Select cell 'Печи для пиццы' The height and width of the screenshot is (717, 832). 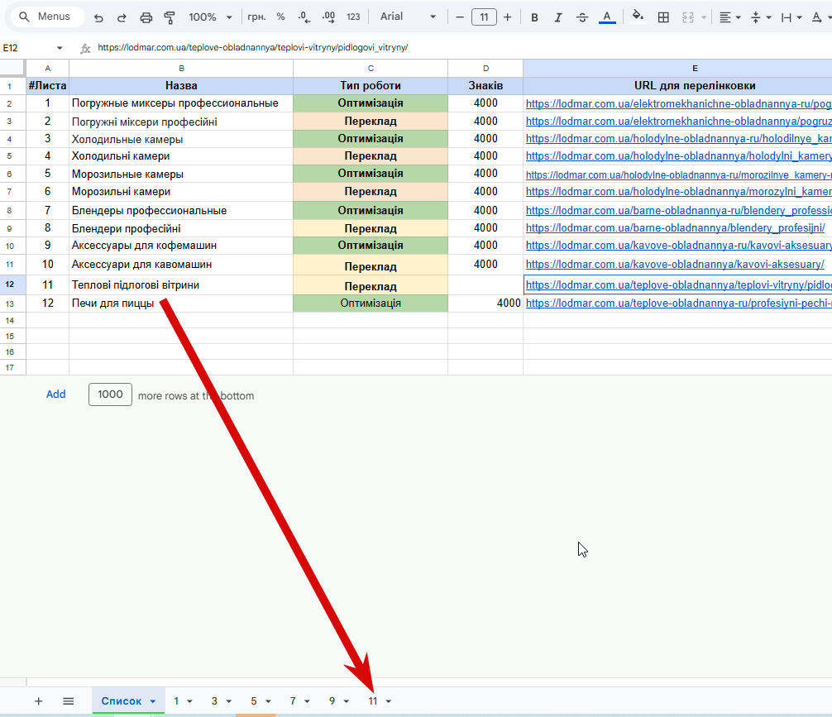pos(181,303)
